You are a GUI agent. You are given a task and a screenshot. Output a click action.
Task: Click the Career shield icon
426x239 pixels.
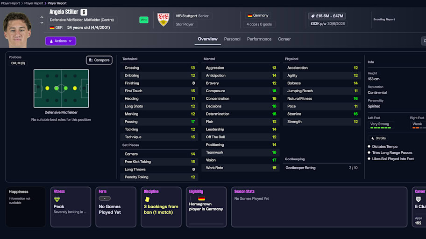click(x=419, y=199)
